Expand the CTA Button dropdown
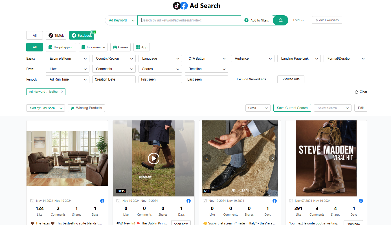Screen dimensions: 391x225 click(x=207, y=59)
